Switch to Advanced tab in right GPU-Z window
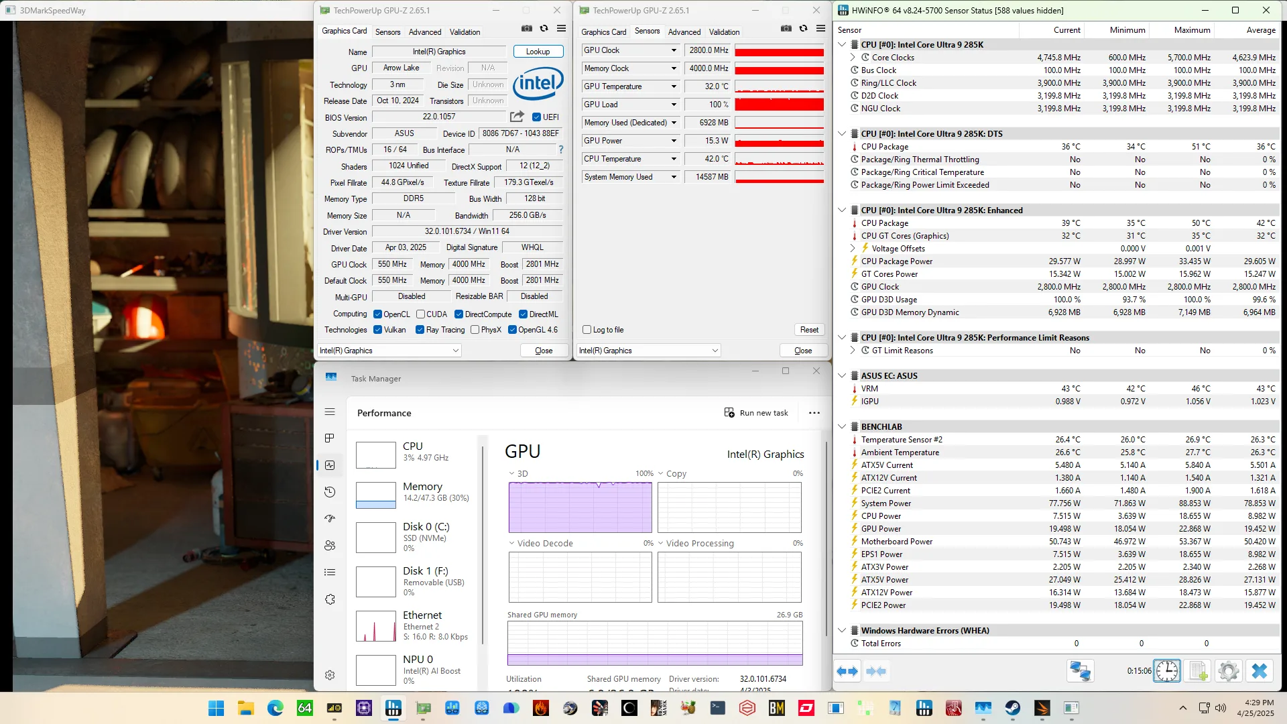 [x=684, y=32]
